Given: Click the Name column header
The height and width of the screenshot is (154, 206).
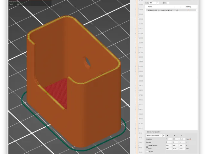Looking at the screenshot, I should (x=150, y=7).
